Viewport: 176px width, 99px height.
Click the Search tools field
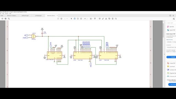point(171,23)
